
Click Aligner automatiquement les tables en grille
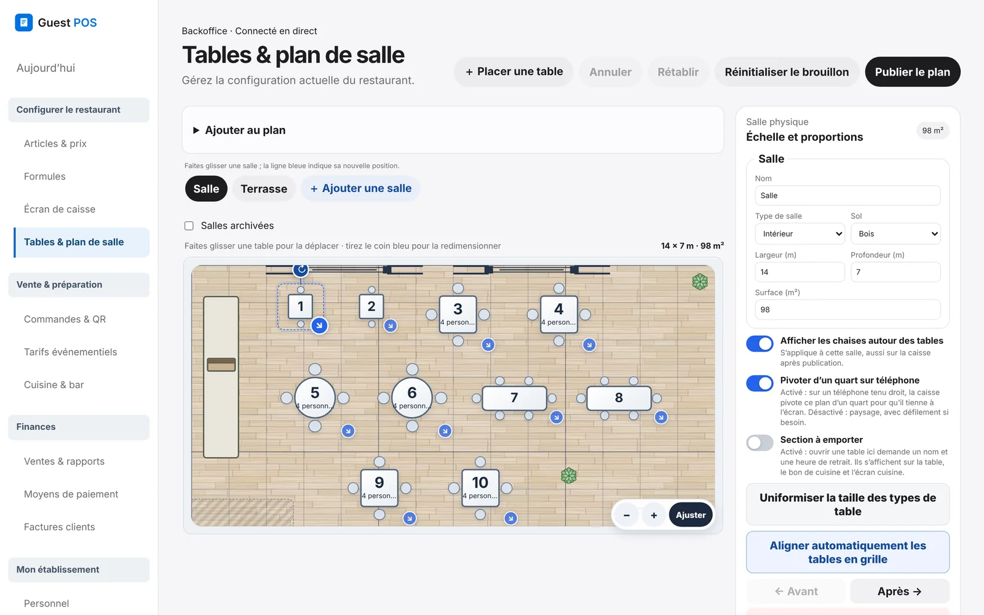tap(847, 552)
